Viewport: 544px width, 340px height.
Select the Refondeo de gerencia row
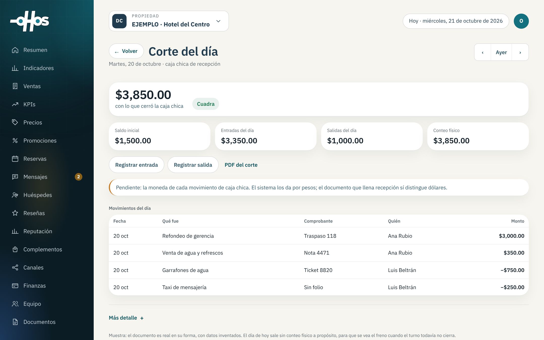(x=319, y=236)
